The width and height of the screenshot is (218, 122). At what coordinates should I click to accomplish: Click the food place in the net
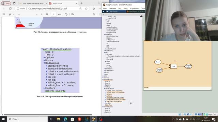(157, 62)
